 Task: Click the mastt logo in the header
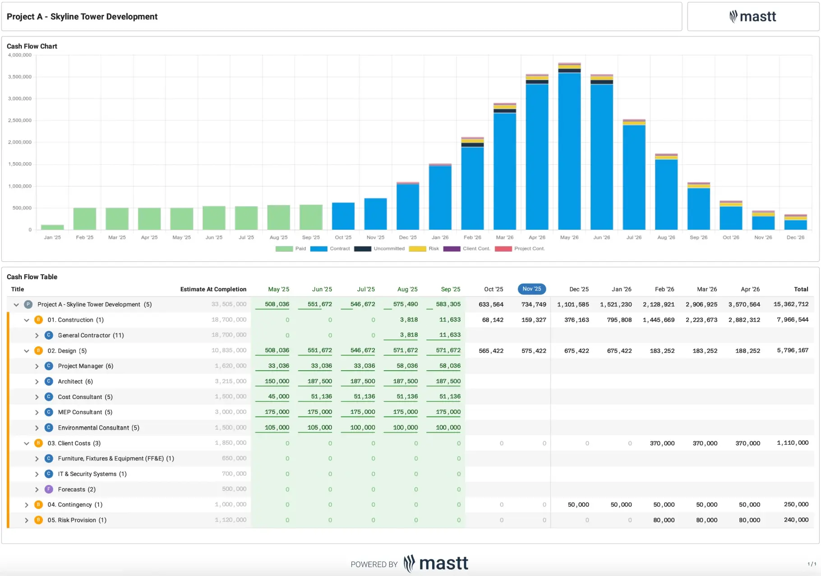pos(752,17)
